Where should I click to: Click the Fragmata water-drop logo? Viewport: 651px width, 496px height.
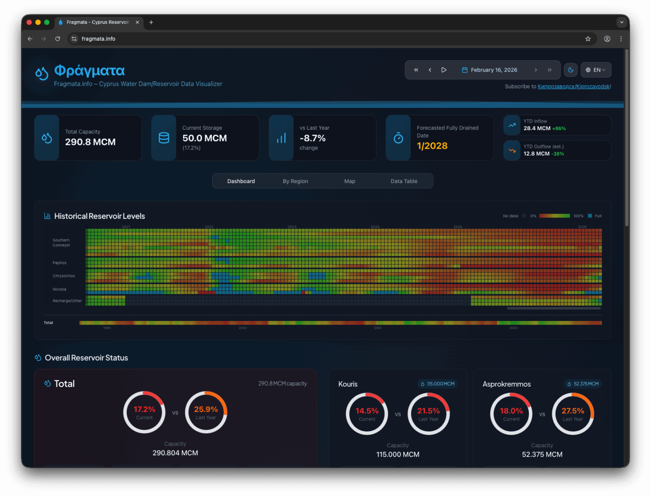point(42,73)
